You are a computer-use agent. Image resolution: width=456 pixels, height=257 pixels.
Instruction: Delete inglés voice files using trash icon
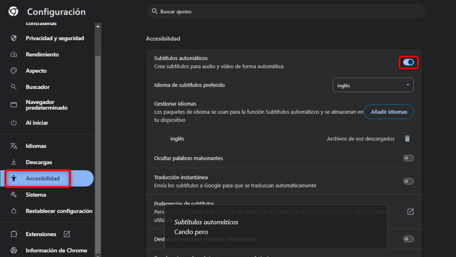407,139
